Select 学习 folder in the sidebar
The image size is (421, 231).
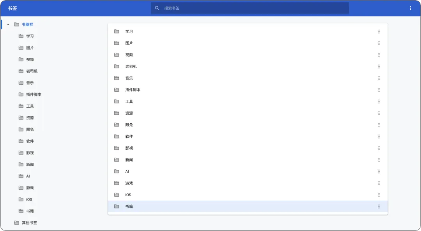coord(30,36)
